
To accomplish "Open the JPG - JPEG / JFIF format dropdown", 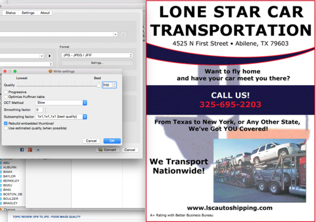I will coord(97,55).
